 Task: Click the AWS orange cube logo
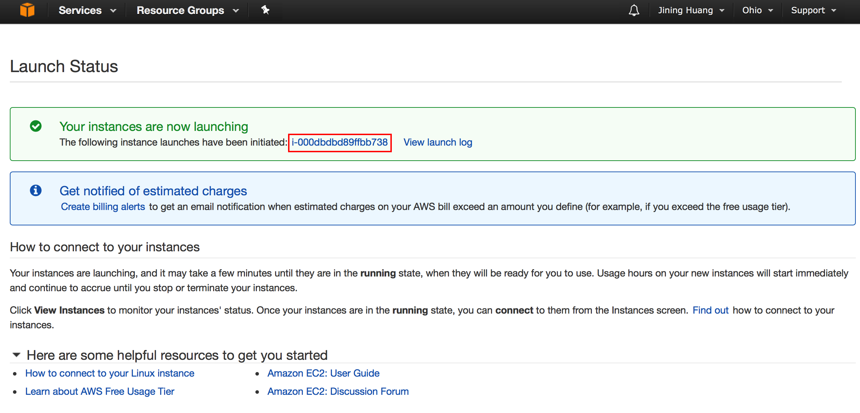click(27, 10)
